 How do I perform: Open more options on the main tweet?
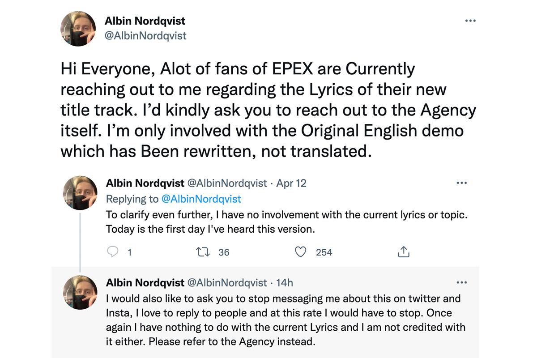click(x=470, y=21)
